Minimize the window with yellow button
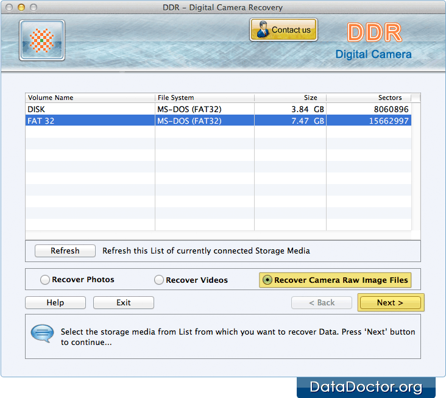Screen dimensions: 446x398 21,7
